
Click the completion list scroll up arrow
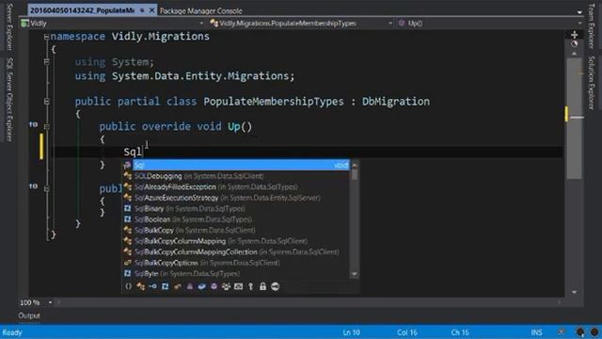[x=355, y=165]
